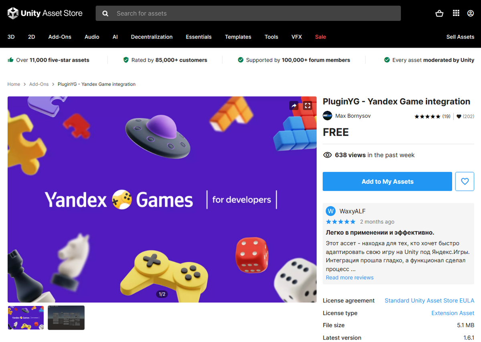The width and height of the screenshot is (481, 342).
Task: Open the Tools menu
Action: [271, 37]
